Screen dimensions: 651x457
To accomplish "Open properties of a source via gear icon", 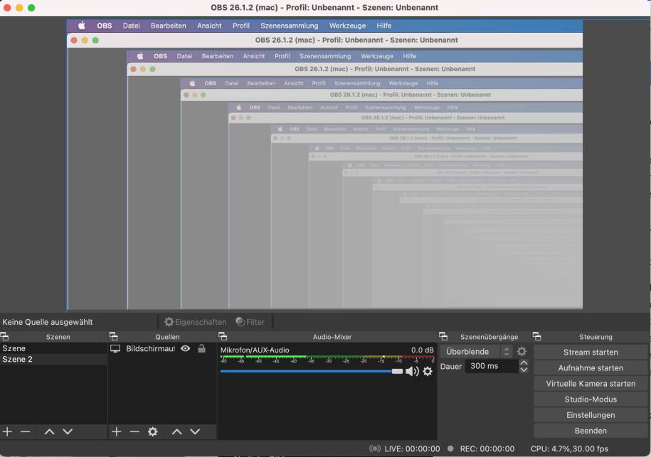I will pyautogui.click(x=153, y=431).
